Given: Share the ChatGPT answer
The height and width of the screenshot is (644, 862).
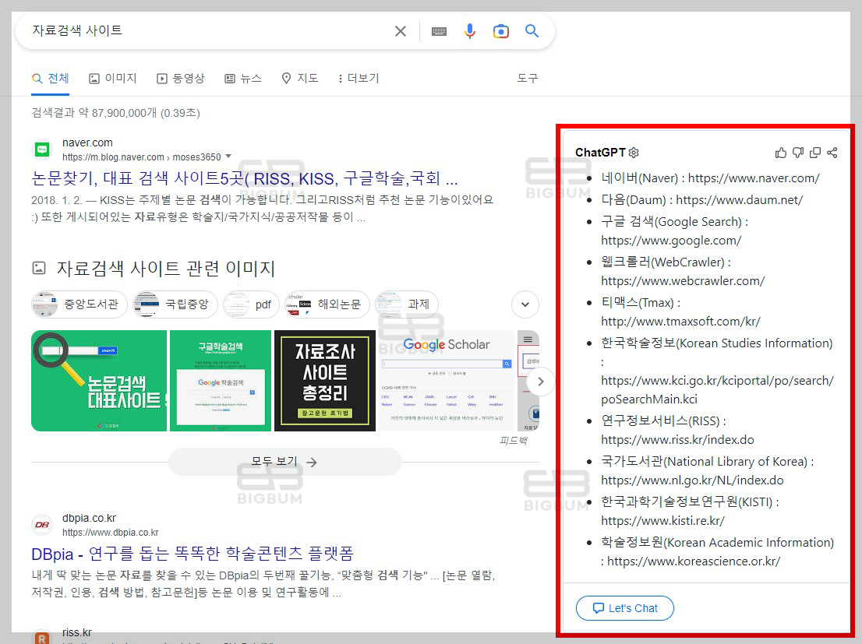Looking at the screenshot, I should (832, 153).
